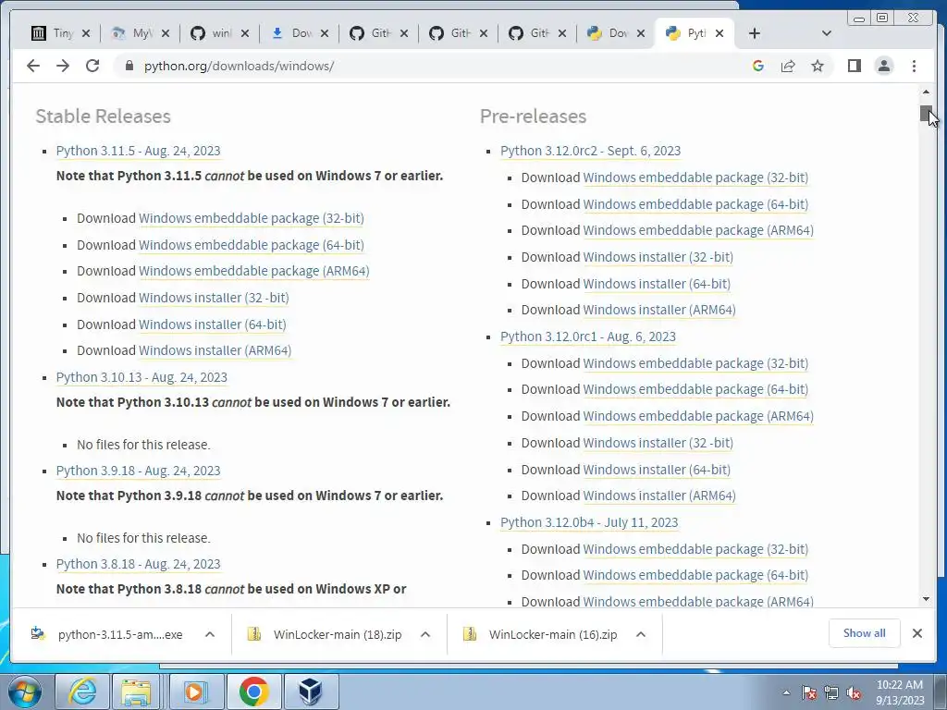Download 3.12.0b4 embeddable package 32-bit
This screenshot has width=947, height=710.
[695, 549]
